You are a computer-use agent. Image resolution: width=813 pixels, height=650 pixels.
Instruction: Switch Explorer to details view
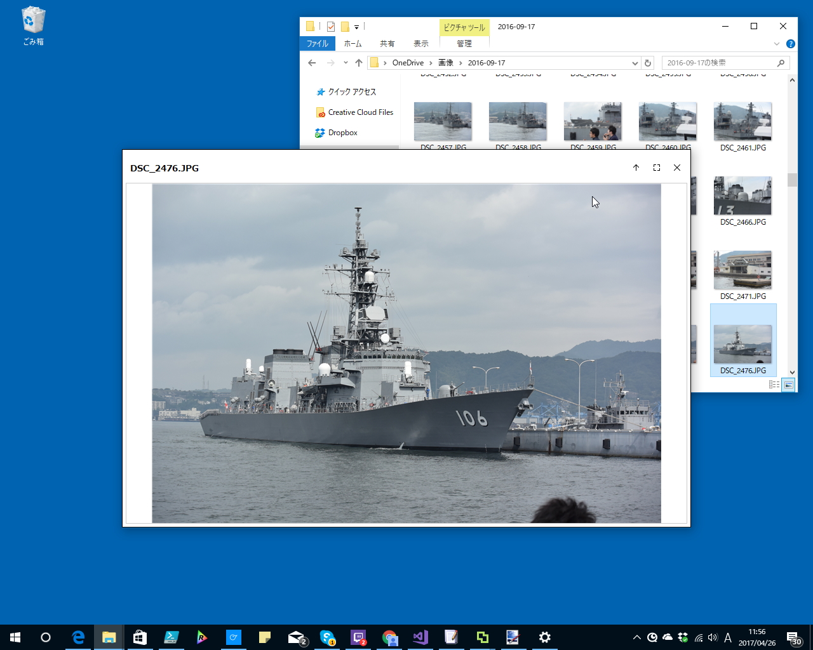coord(774,385)
